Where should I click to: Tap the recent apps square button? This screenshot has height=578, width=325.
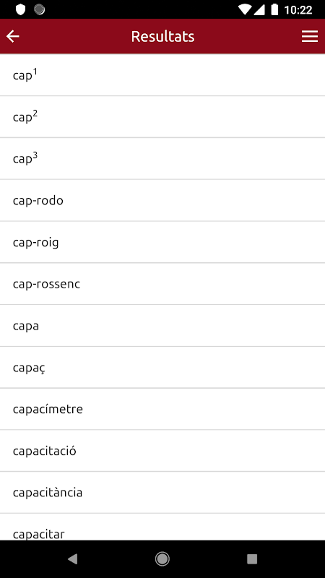(x=252, y=559)
